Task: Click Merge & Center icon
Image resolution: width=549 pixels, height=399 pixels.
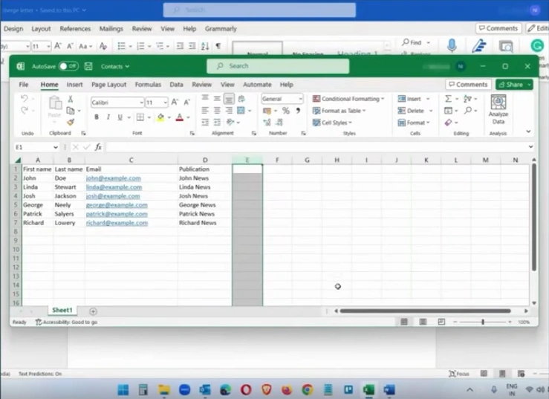Action: tap(241, 111)
